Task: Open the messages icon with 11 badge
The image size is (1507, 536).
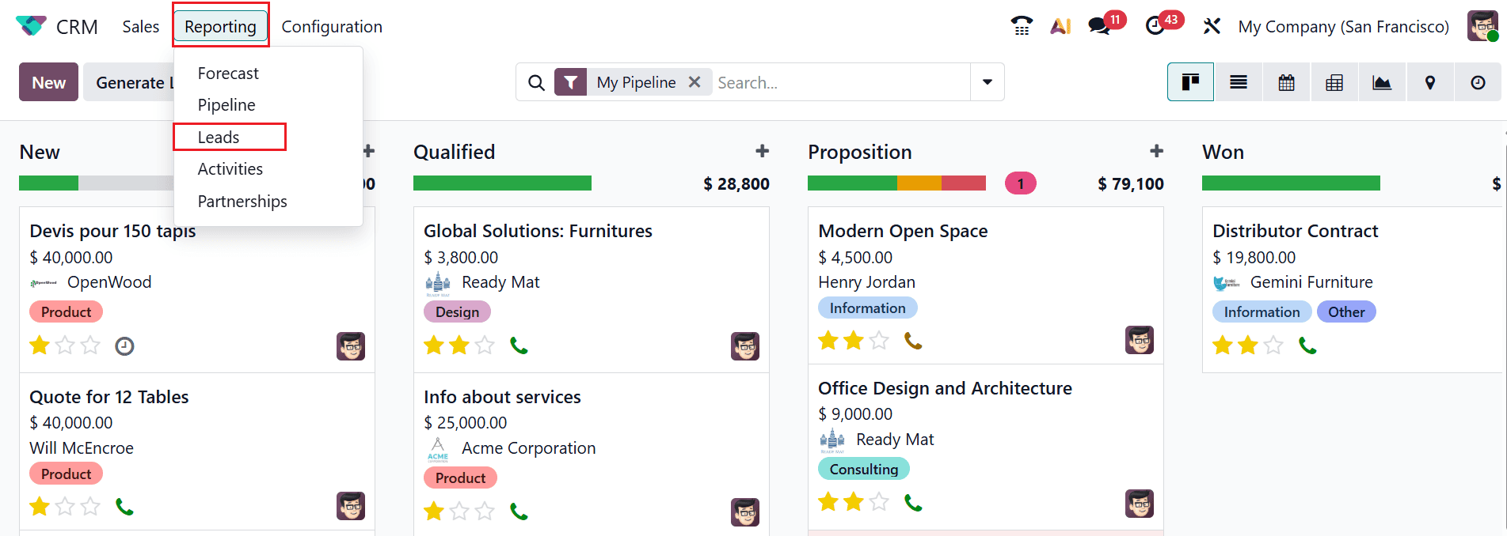Action: (1099, 26)
